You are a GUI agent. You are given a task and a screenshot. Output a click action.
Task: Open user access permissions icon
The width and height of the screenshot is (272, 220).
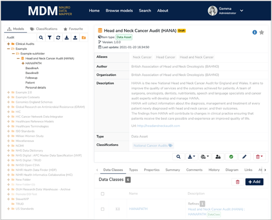tap(218, 157)
